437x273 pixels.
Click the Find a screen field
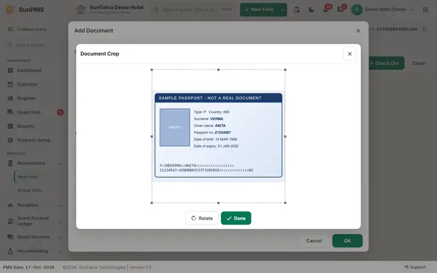pyautogui.click(x=35, y=45)
